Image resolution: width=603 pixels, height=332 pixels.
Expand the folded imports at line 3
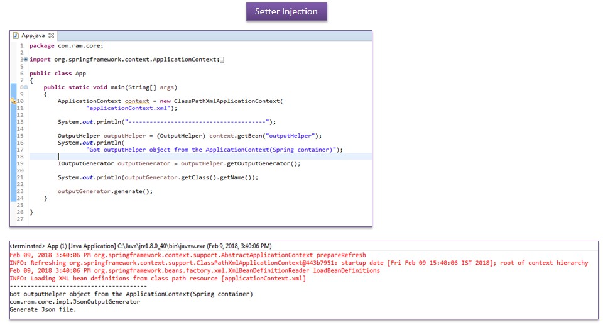[x=26, y=59]
